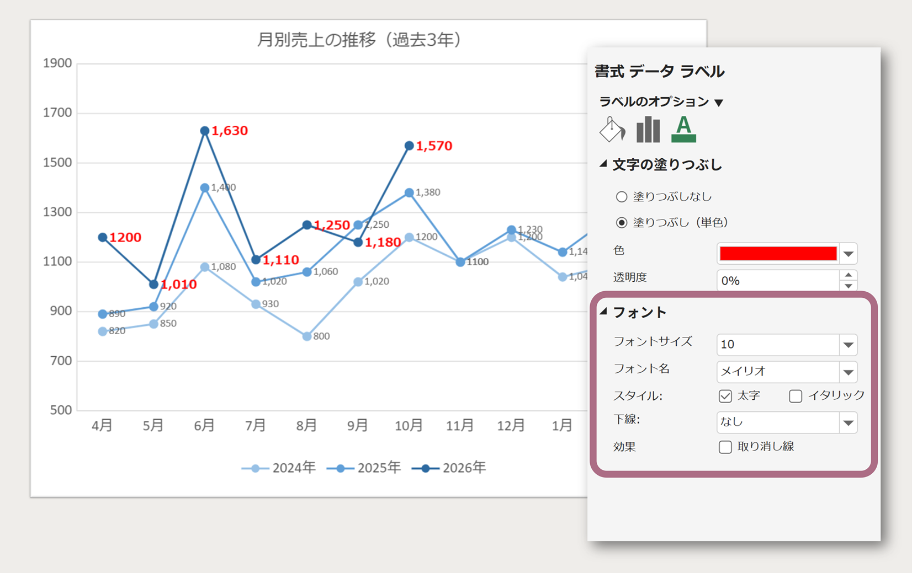Click the red fill color swatch
Image resolution: width=912 pixels, height=573 pixels.
click(778, 253)
